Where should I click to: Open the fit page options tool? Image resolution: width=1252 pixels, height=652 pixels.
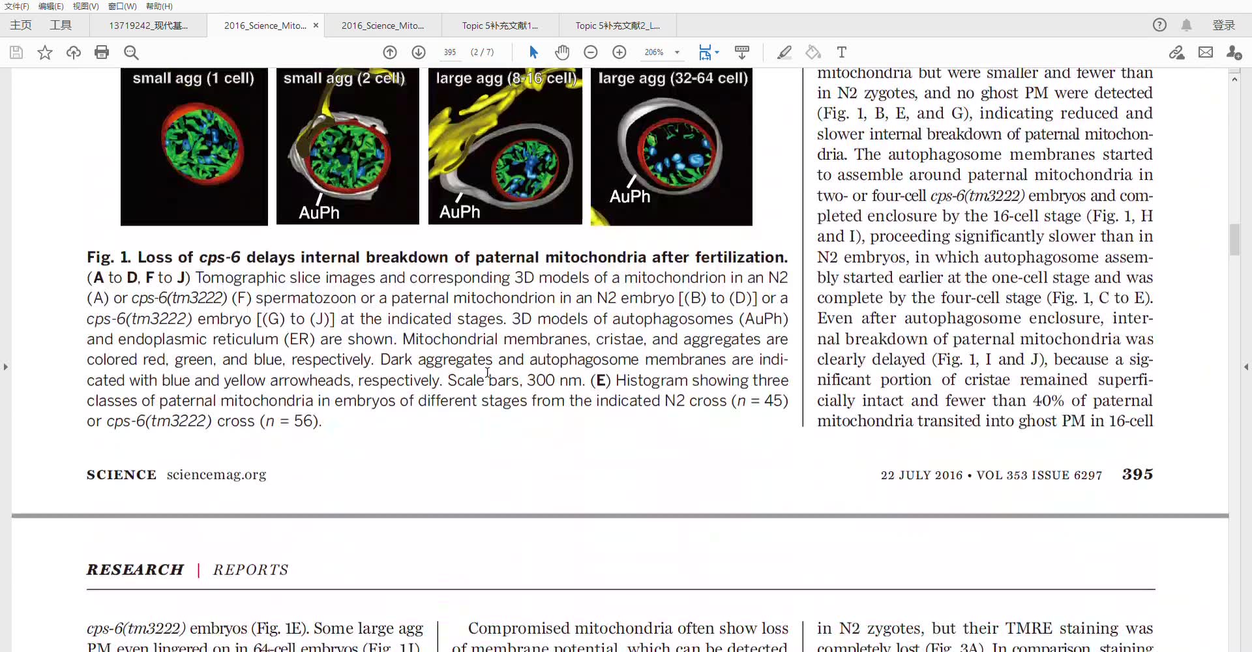(x=708, y=52)
